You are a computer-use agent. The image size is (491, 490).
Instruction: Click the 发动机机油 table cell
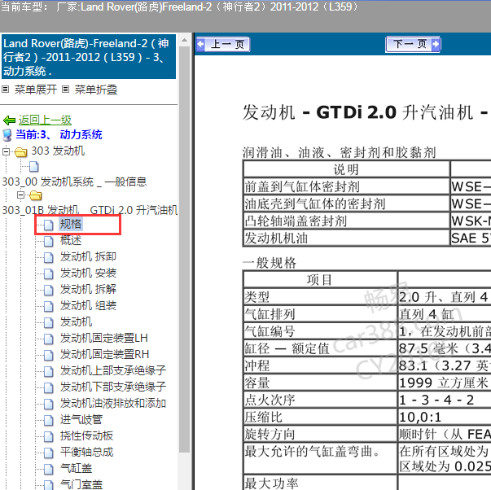(x=346, y=238)
